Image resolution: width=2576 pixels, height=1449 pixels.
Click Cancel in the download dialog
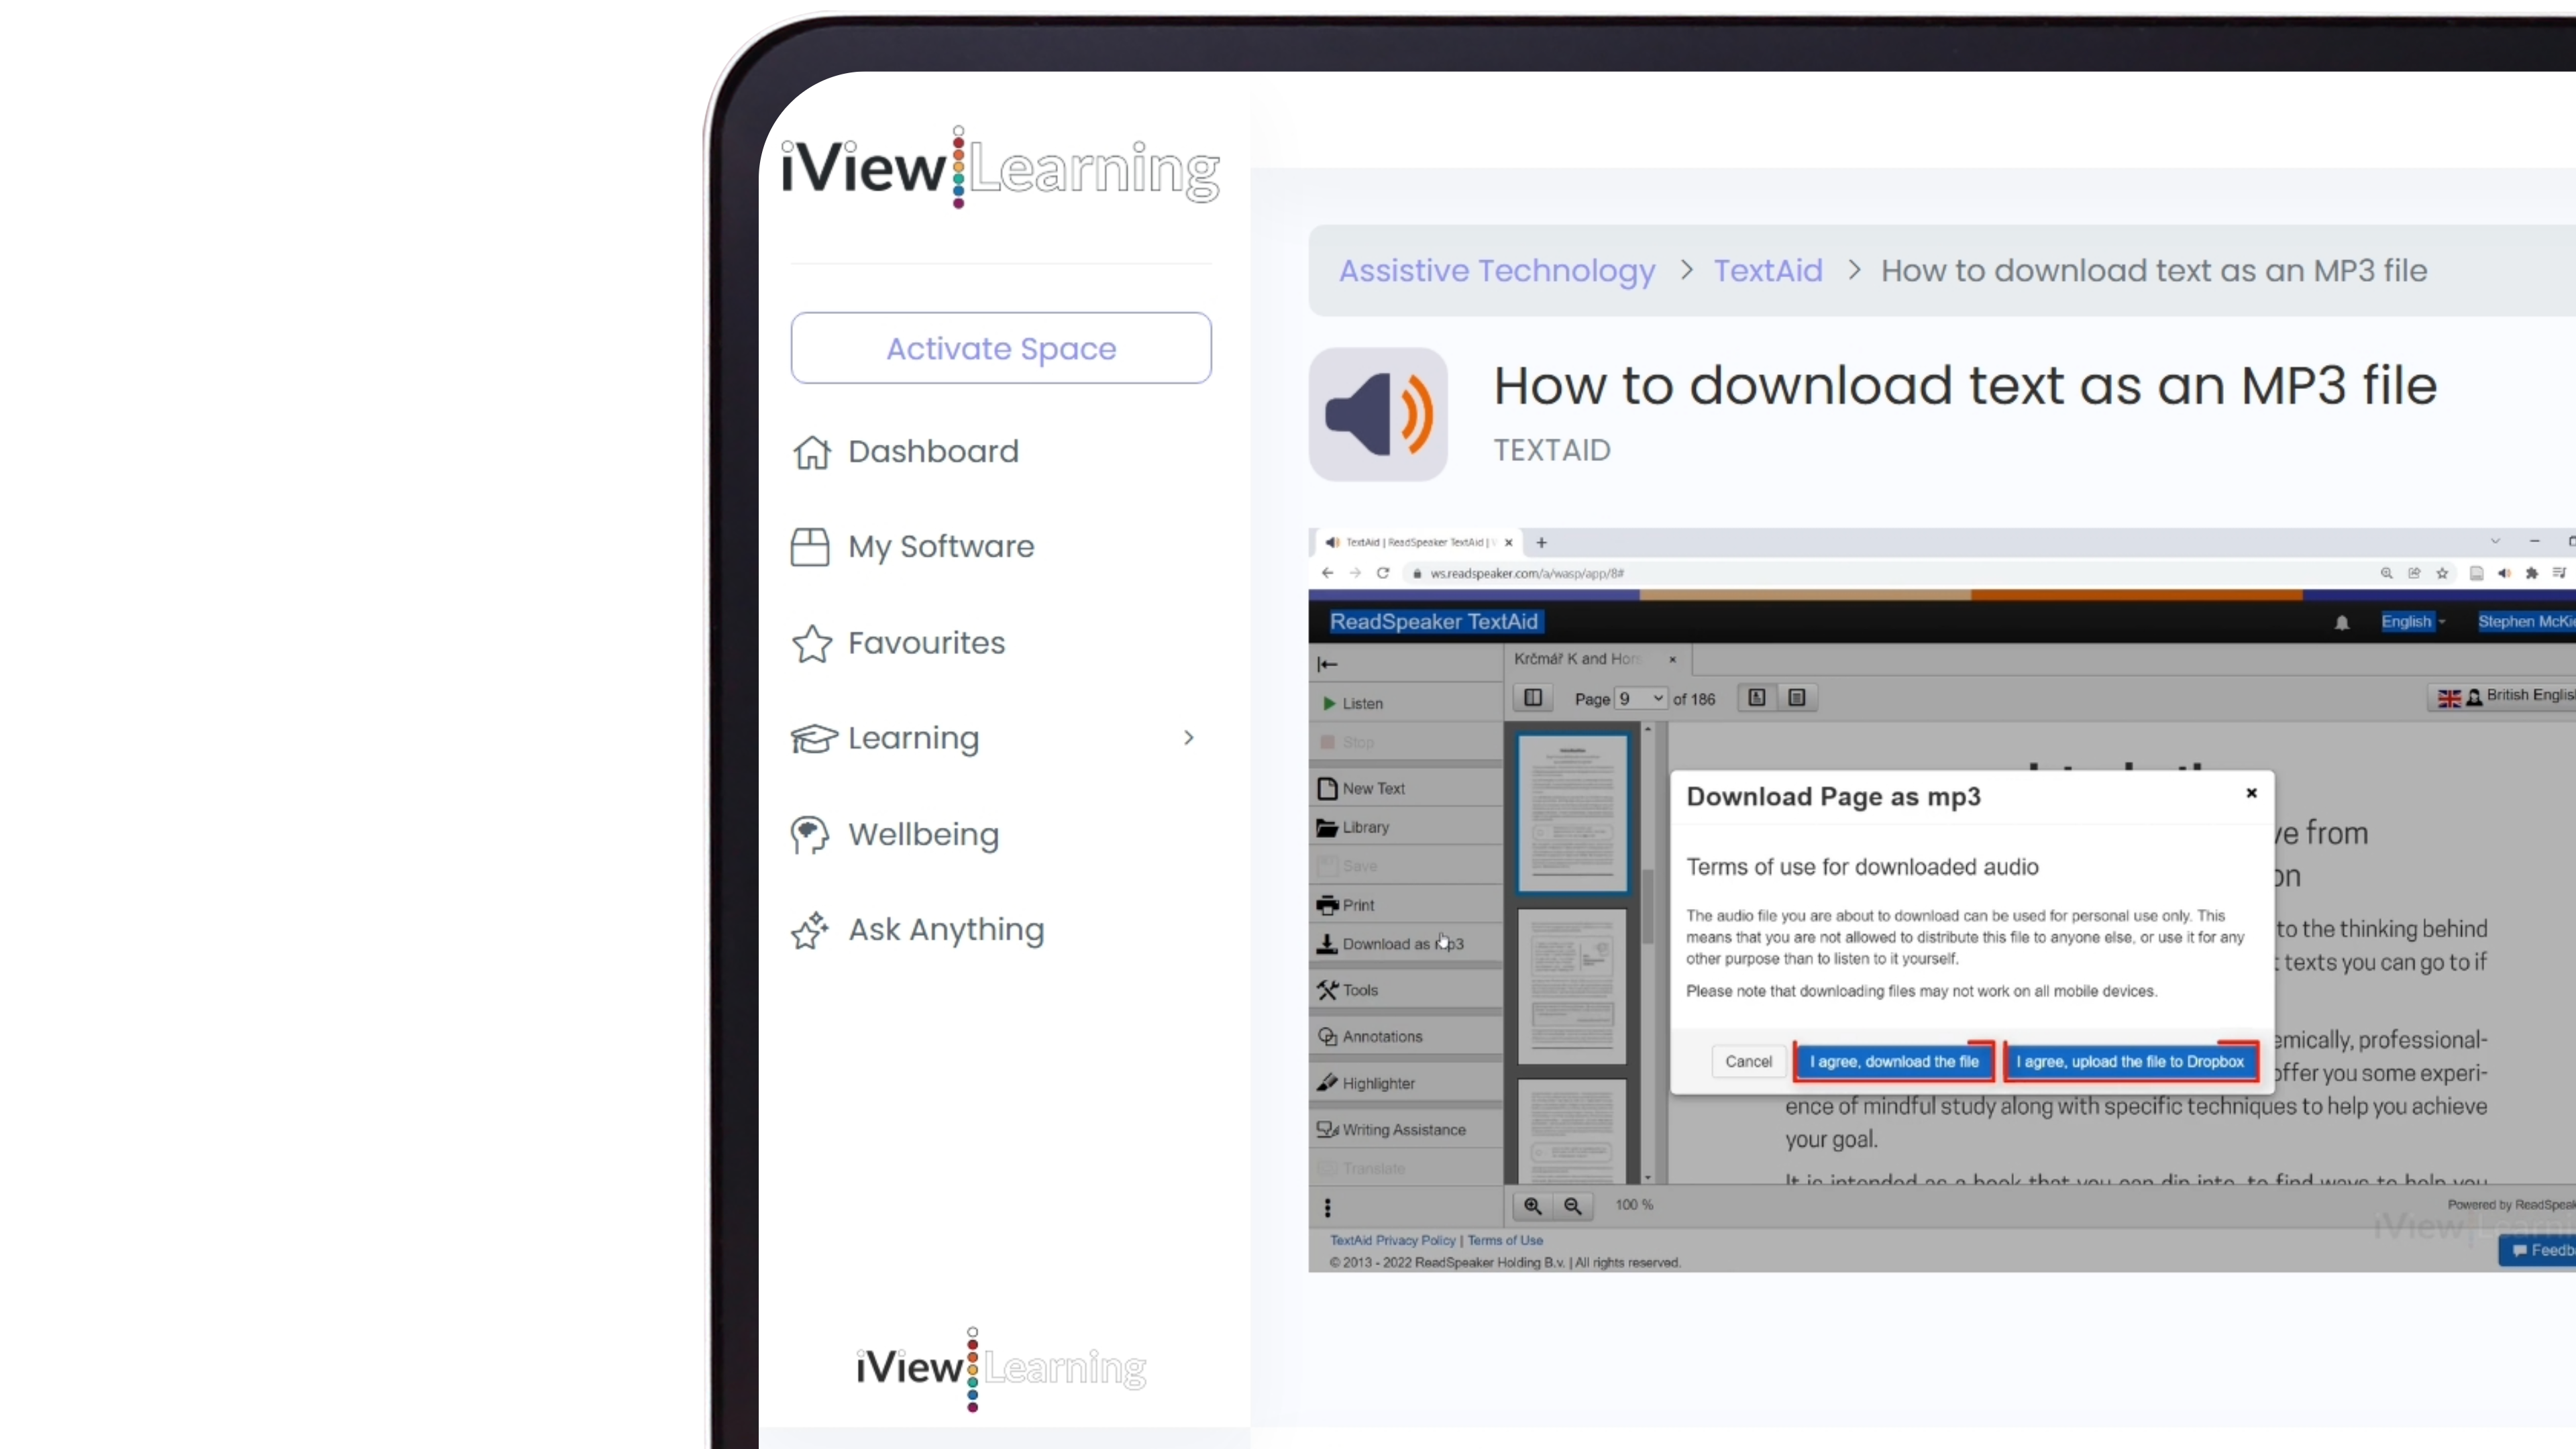click(1748, 1062)
